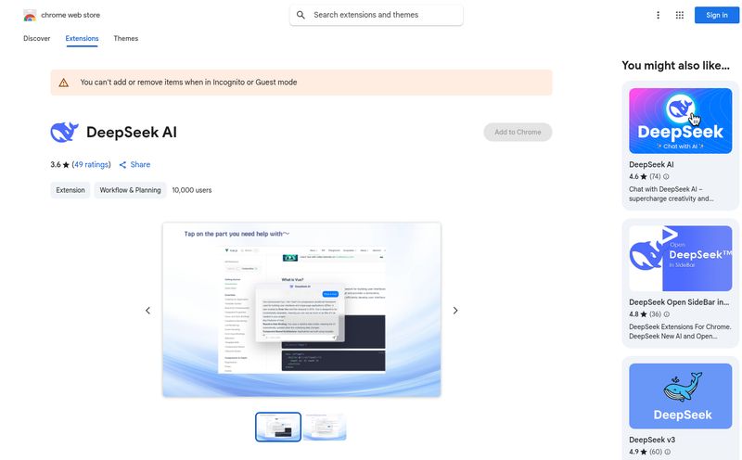
Task: Click the DeepSeek v3 title
Action: 652,440
